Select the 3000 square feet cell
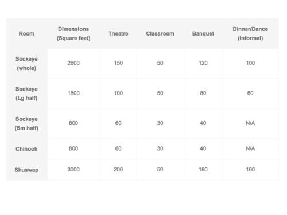The width and height of the screenshot is (287, 215). (73, 169)
